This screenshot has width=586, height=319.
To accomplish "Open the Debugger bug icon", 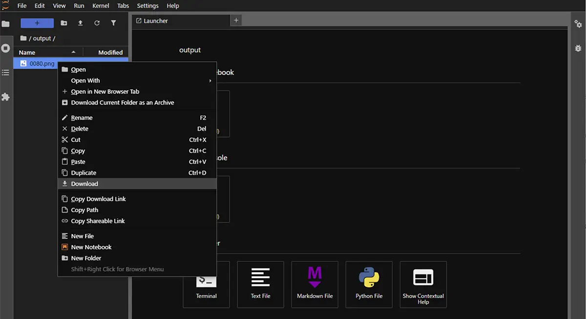I will pyautogui.click(x=578, y=48).
